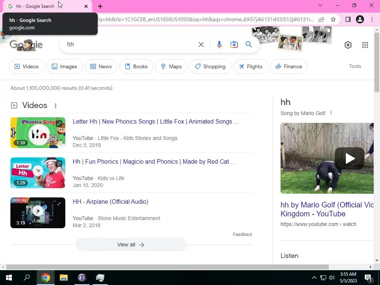The image size is (380, 285).
Task: Open the Chrome profile avatar
Action: [x=360, y=19]
